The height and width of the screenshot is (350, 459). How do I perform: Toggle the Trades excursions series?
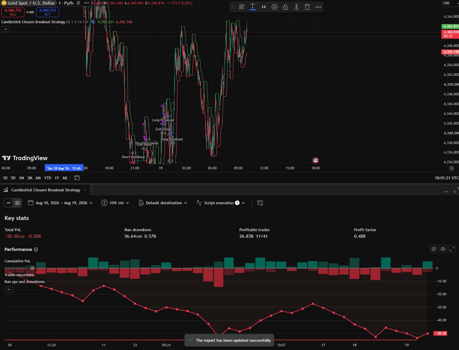19,275
